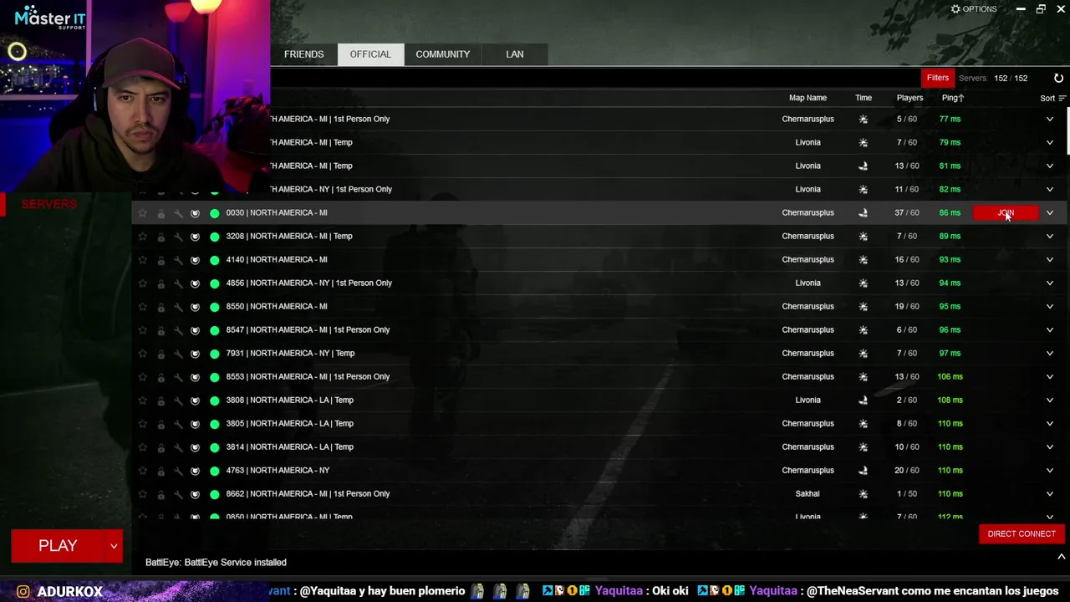Click the BattlEye shield icon on server 0030
Viewport: 1070px width, 602px height.
(x=195, y=213)
